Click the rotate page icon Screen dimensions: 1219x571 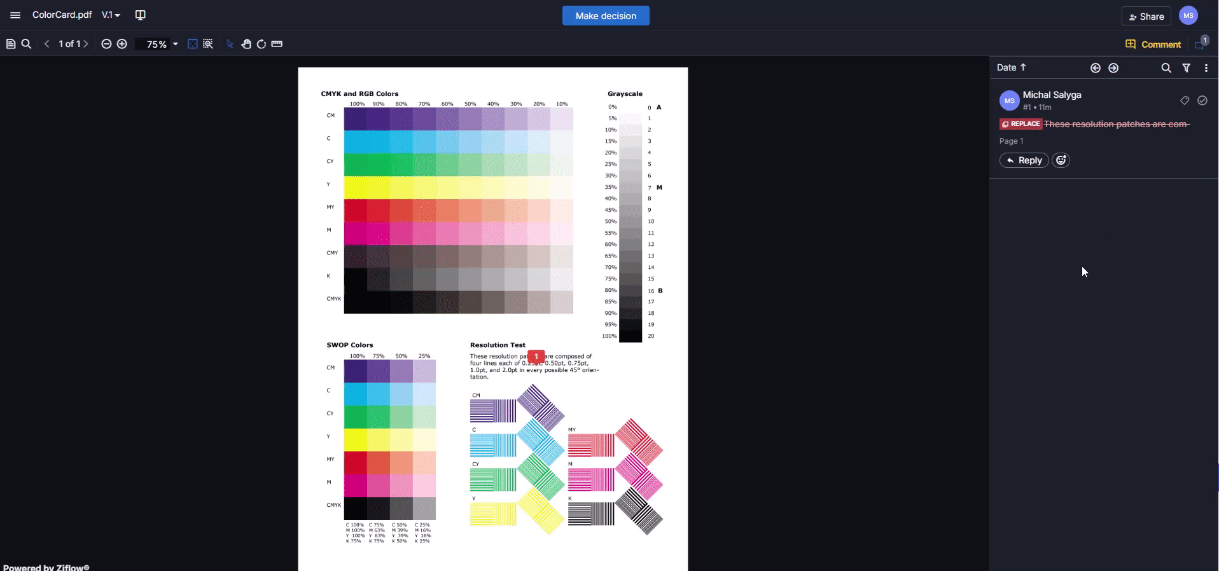point(261,44)
